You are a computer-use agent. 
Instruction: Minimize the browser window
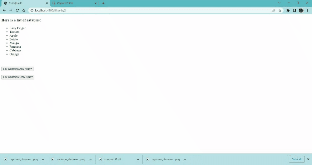(x=289, y=3)
